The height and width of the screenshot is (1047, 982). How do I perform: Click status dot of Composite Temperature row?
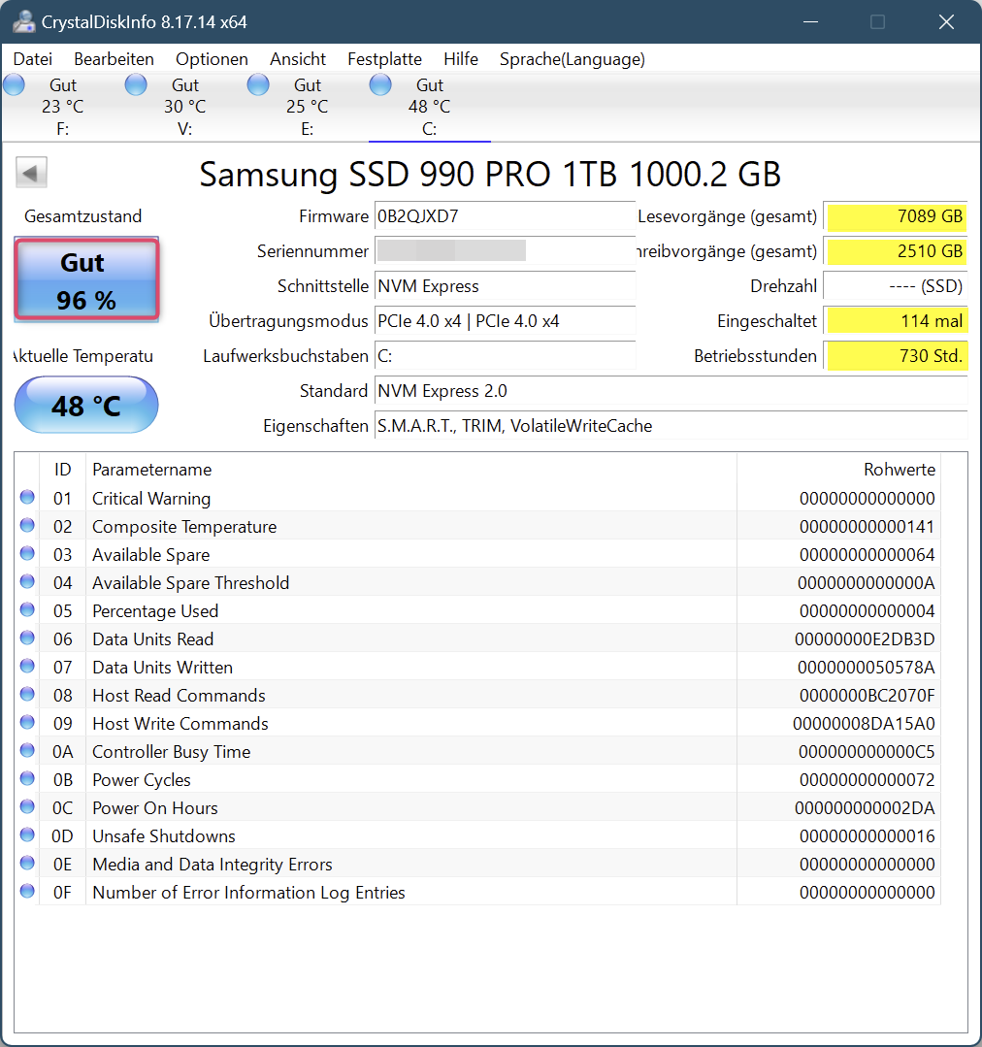(27, 525)
